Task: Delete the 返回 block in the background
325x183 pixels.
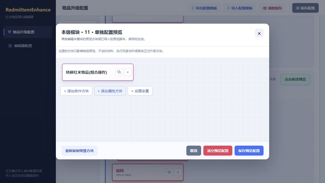Action: point(178,172)
